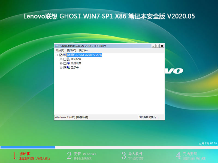Enable the 未知设备 checkbox
Screen dimensions: 218x163
click(65, 59)
